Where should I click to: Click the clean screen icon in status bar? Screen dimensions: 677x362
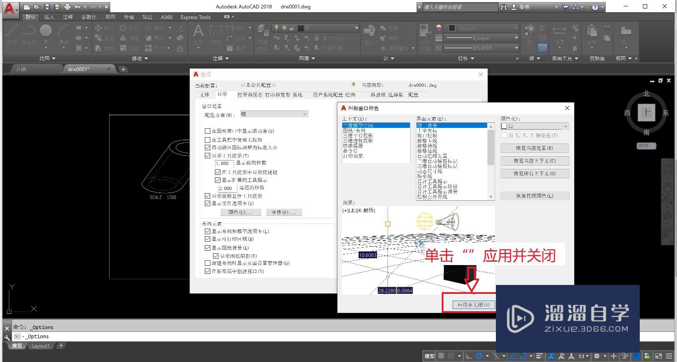point(658,356)
